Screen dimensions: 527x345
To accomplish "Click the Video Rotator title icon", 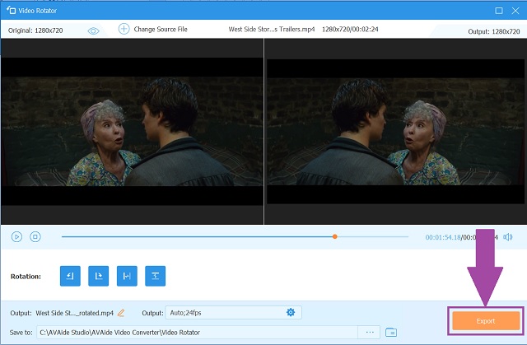I will tap(11, 11).
